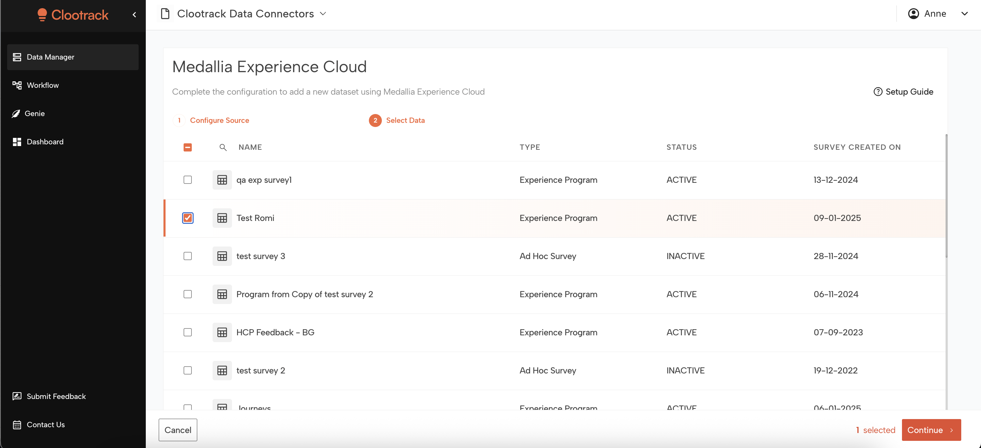
Task: Click the table icon for qa exp survey1
Action: tap(222, 180)
